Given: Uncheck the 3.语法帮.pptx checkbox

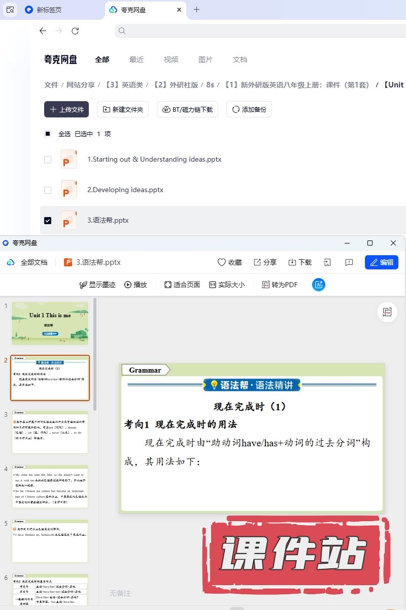Looking at the screenshot, I should pyautogui.click(x=48, y=221).
